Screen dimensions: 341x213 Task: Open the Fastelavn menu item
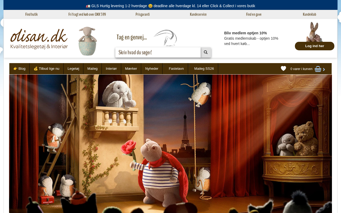point(175,69)
